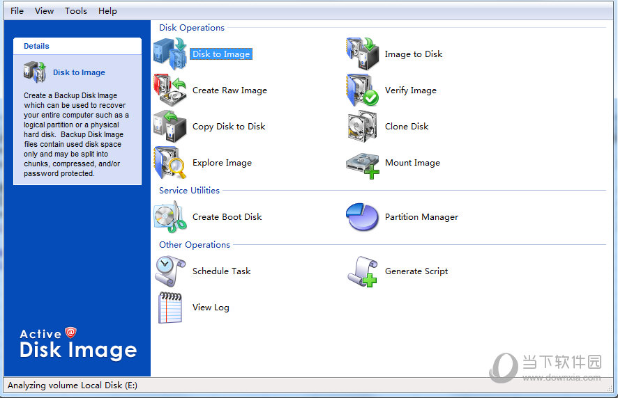Click the Image to Disk icon

point(362,54)
